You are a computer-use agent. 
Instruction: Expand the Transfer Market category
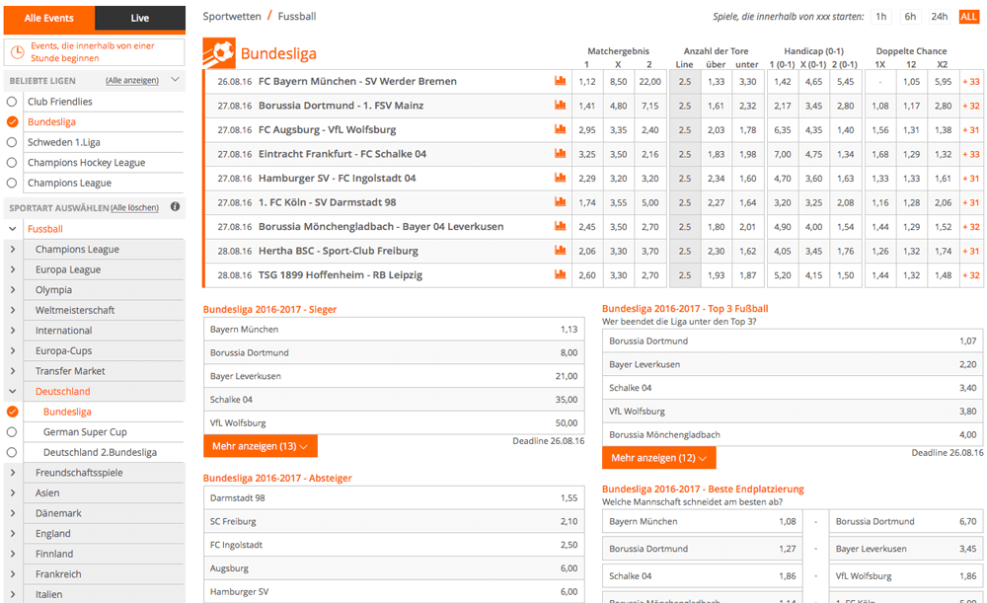point(13,371)
